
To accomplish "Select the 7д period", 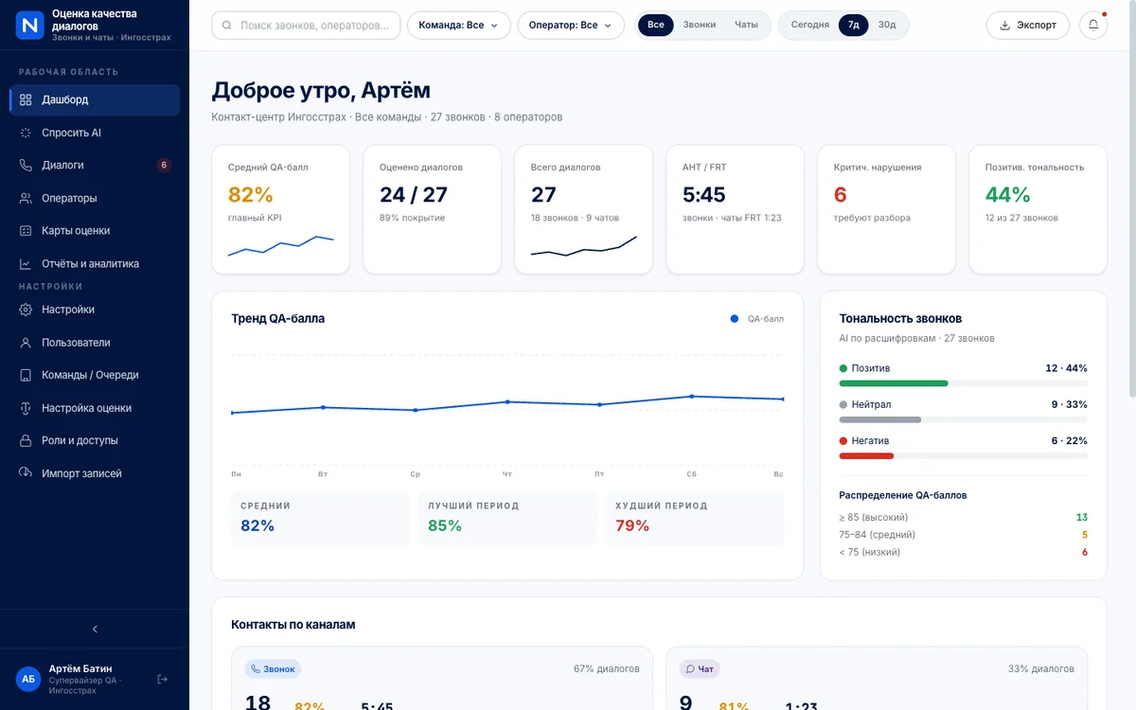I will click(x=854, y=25).
